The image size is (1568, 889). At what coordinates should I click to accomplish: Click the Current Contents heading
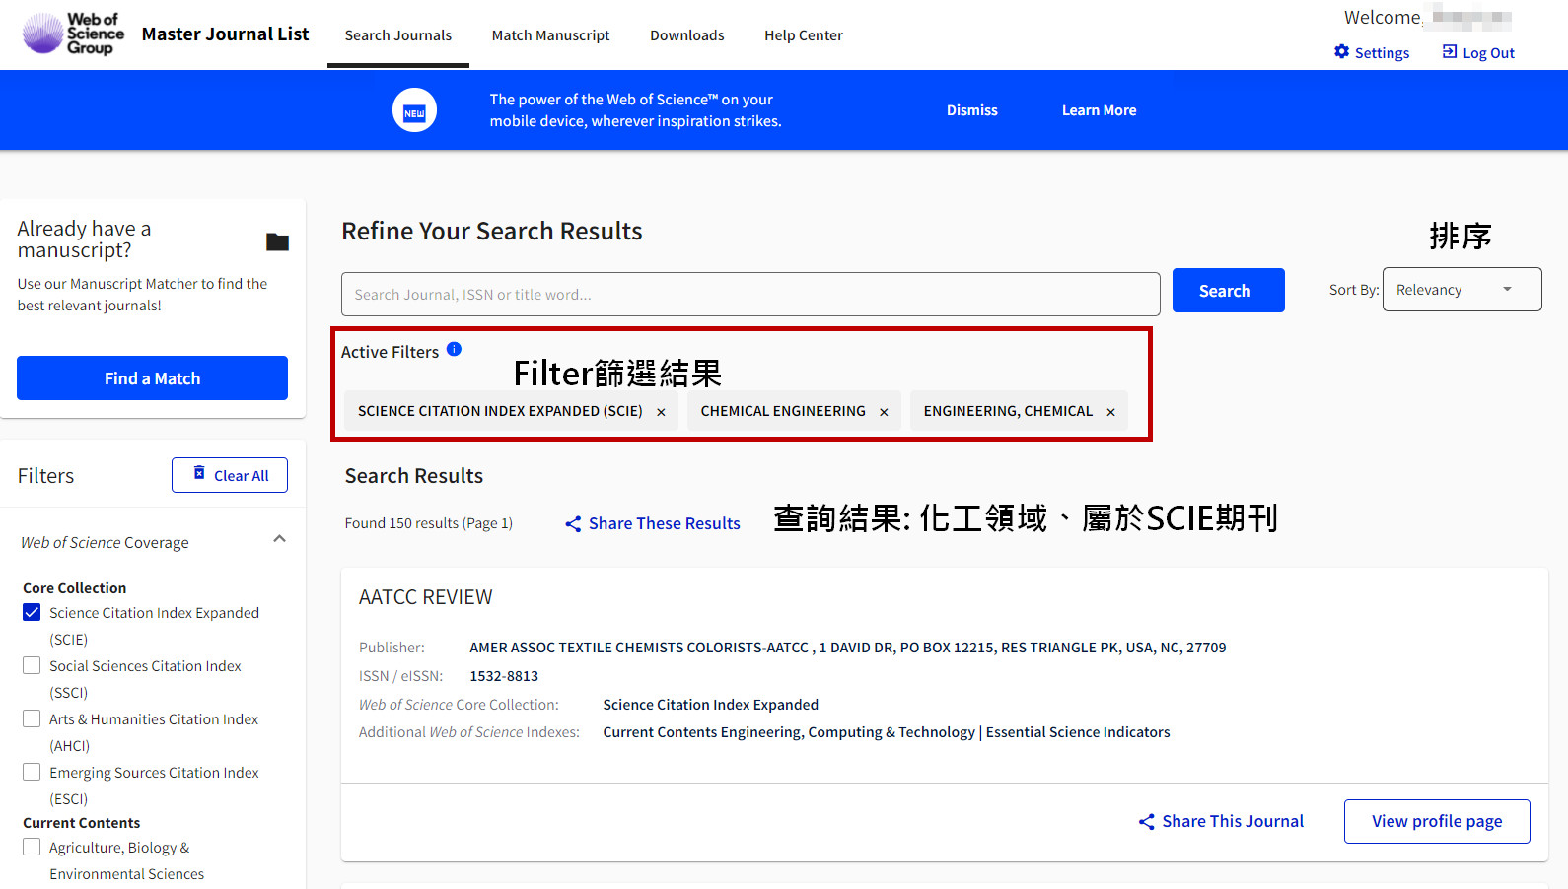tap(82, 823)
